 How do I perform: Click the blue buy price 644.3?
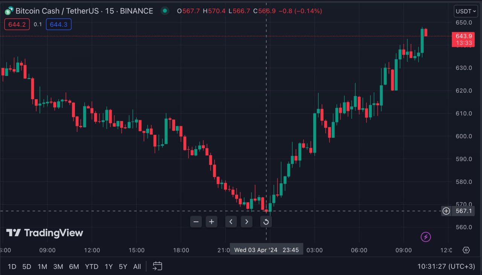click(58, 24)
